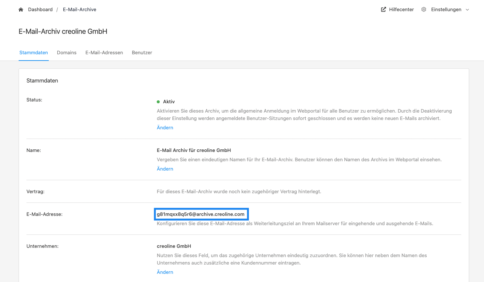Click the green Aktiv status indicator

click(158, 101)
